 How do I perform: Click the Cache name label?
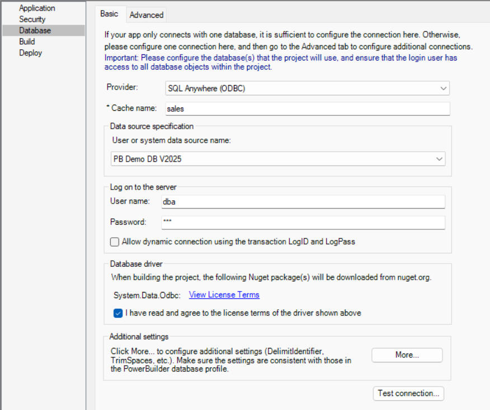click(x=134, y=108)
